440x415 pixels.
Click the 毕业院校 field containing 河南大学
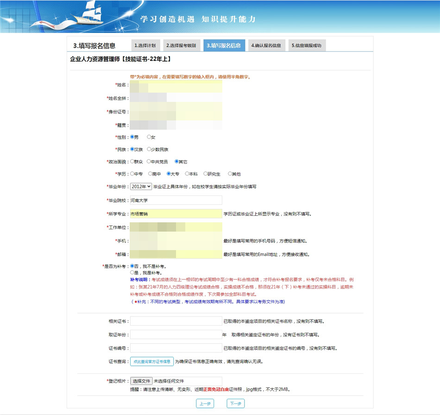click(x=176, y=200)
